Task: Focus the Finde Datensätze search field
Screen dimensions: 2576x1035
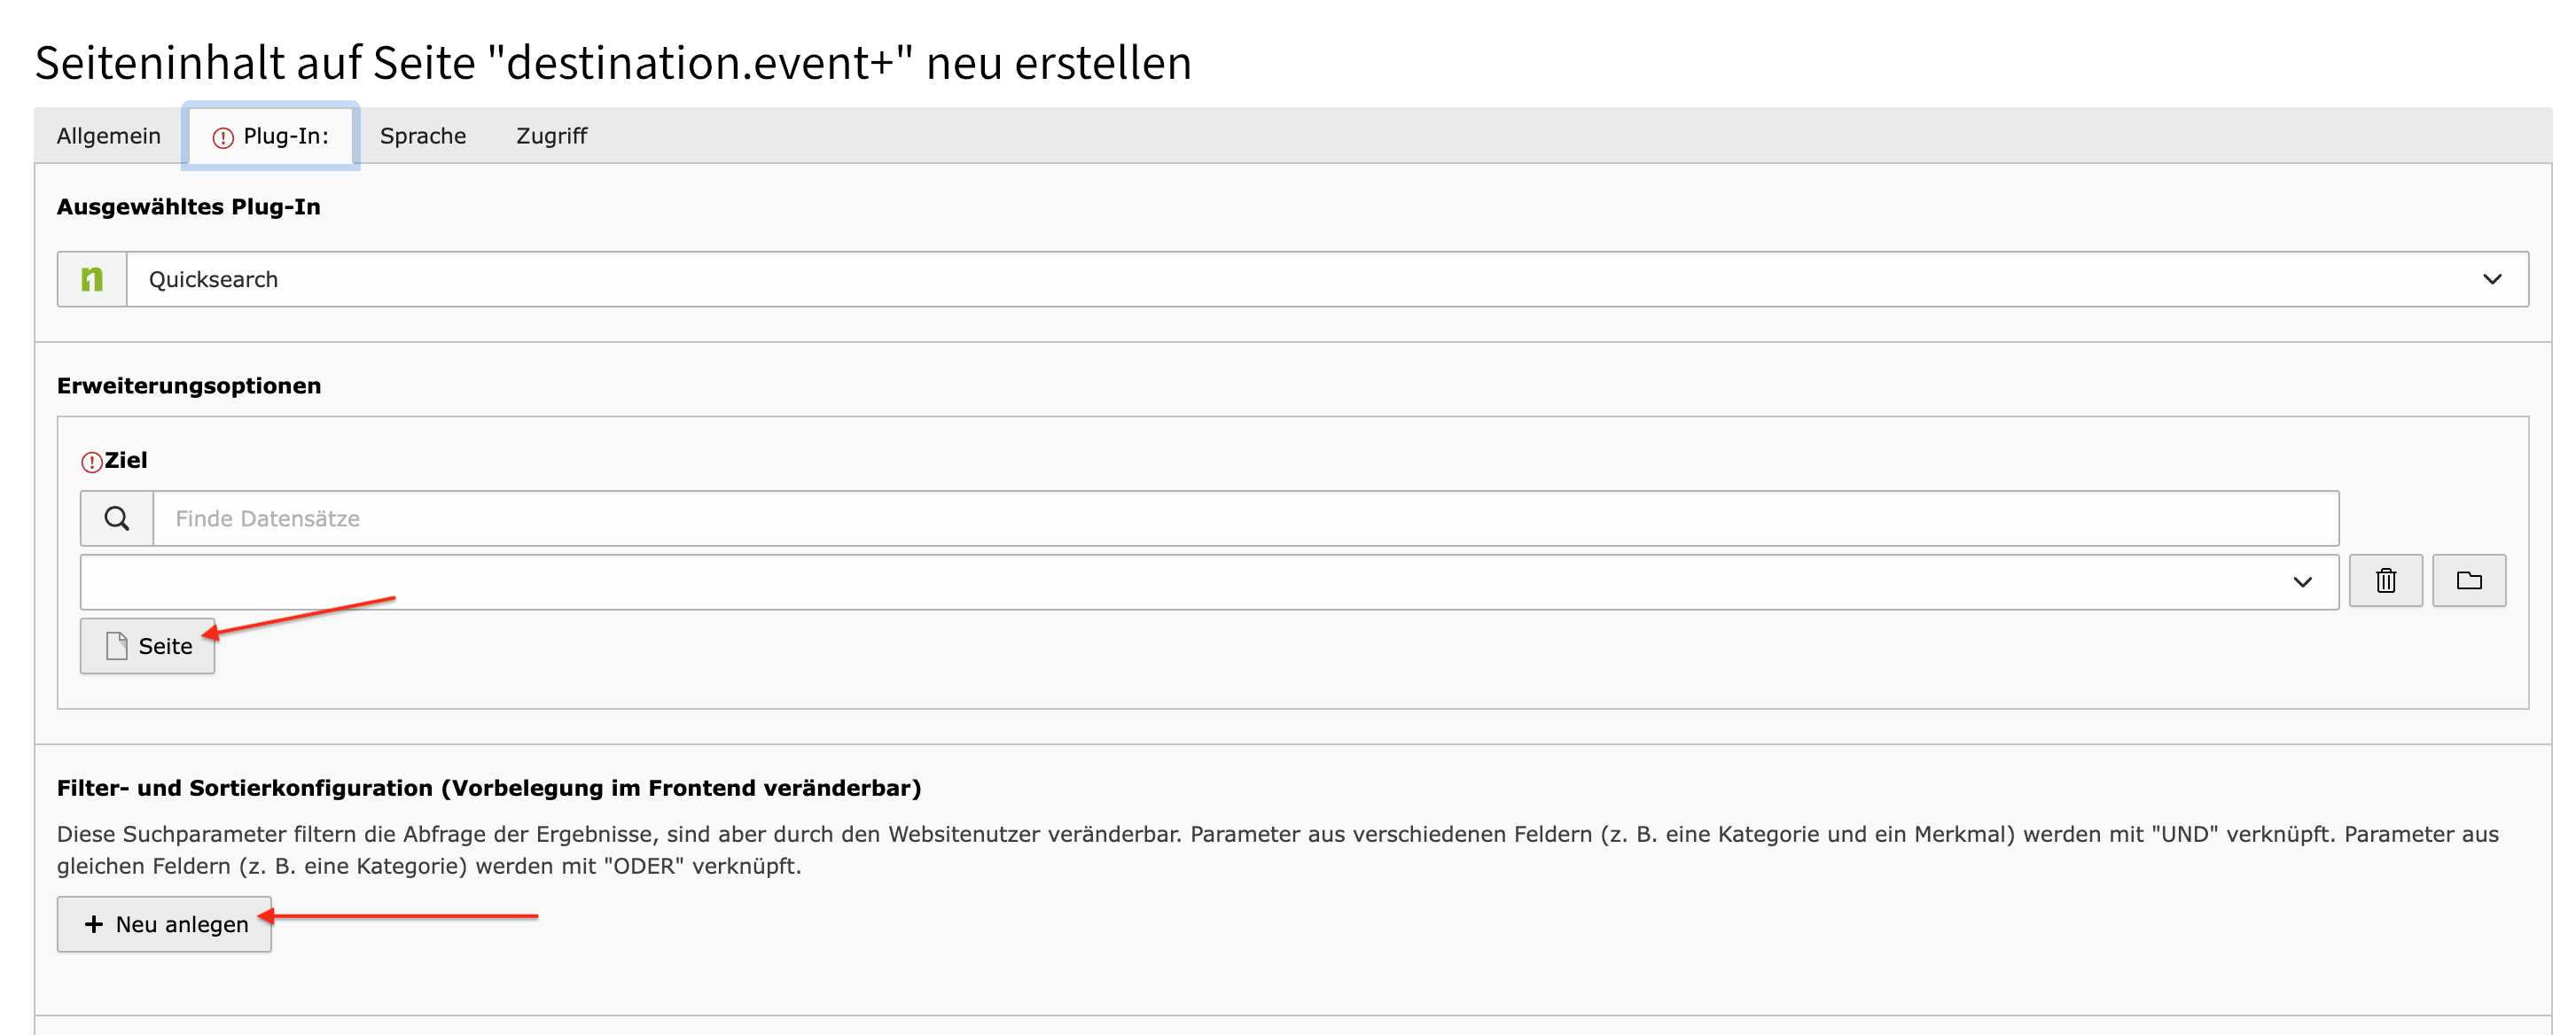Action: (1245, 518)
